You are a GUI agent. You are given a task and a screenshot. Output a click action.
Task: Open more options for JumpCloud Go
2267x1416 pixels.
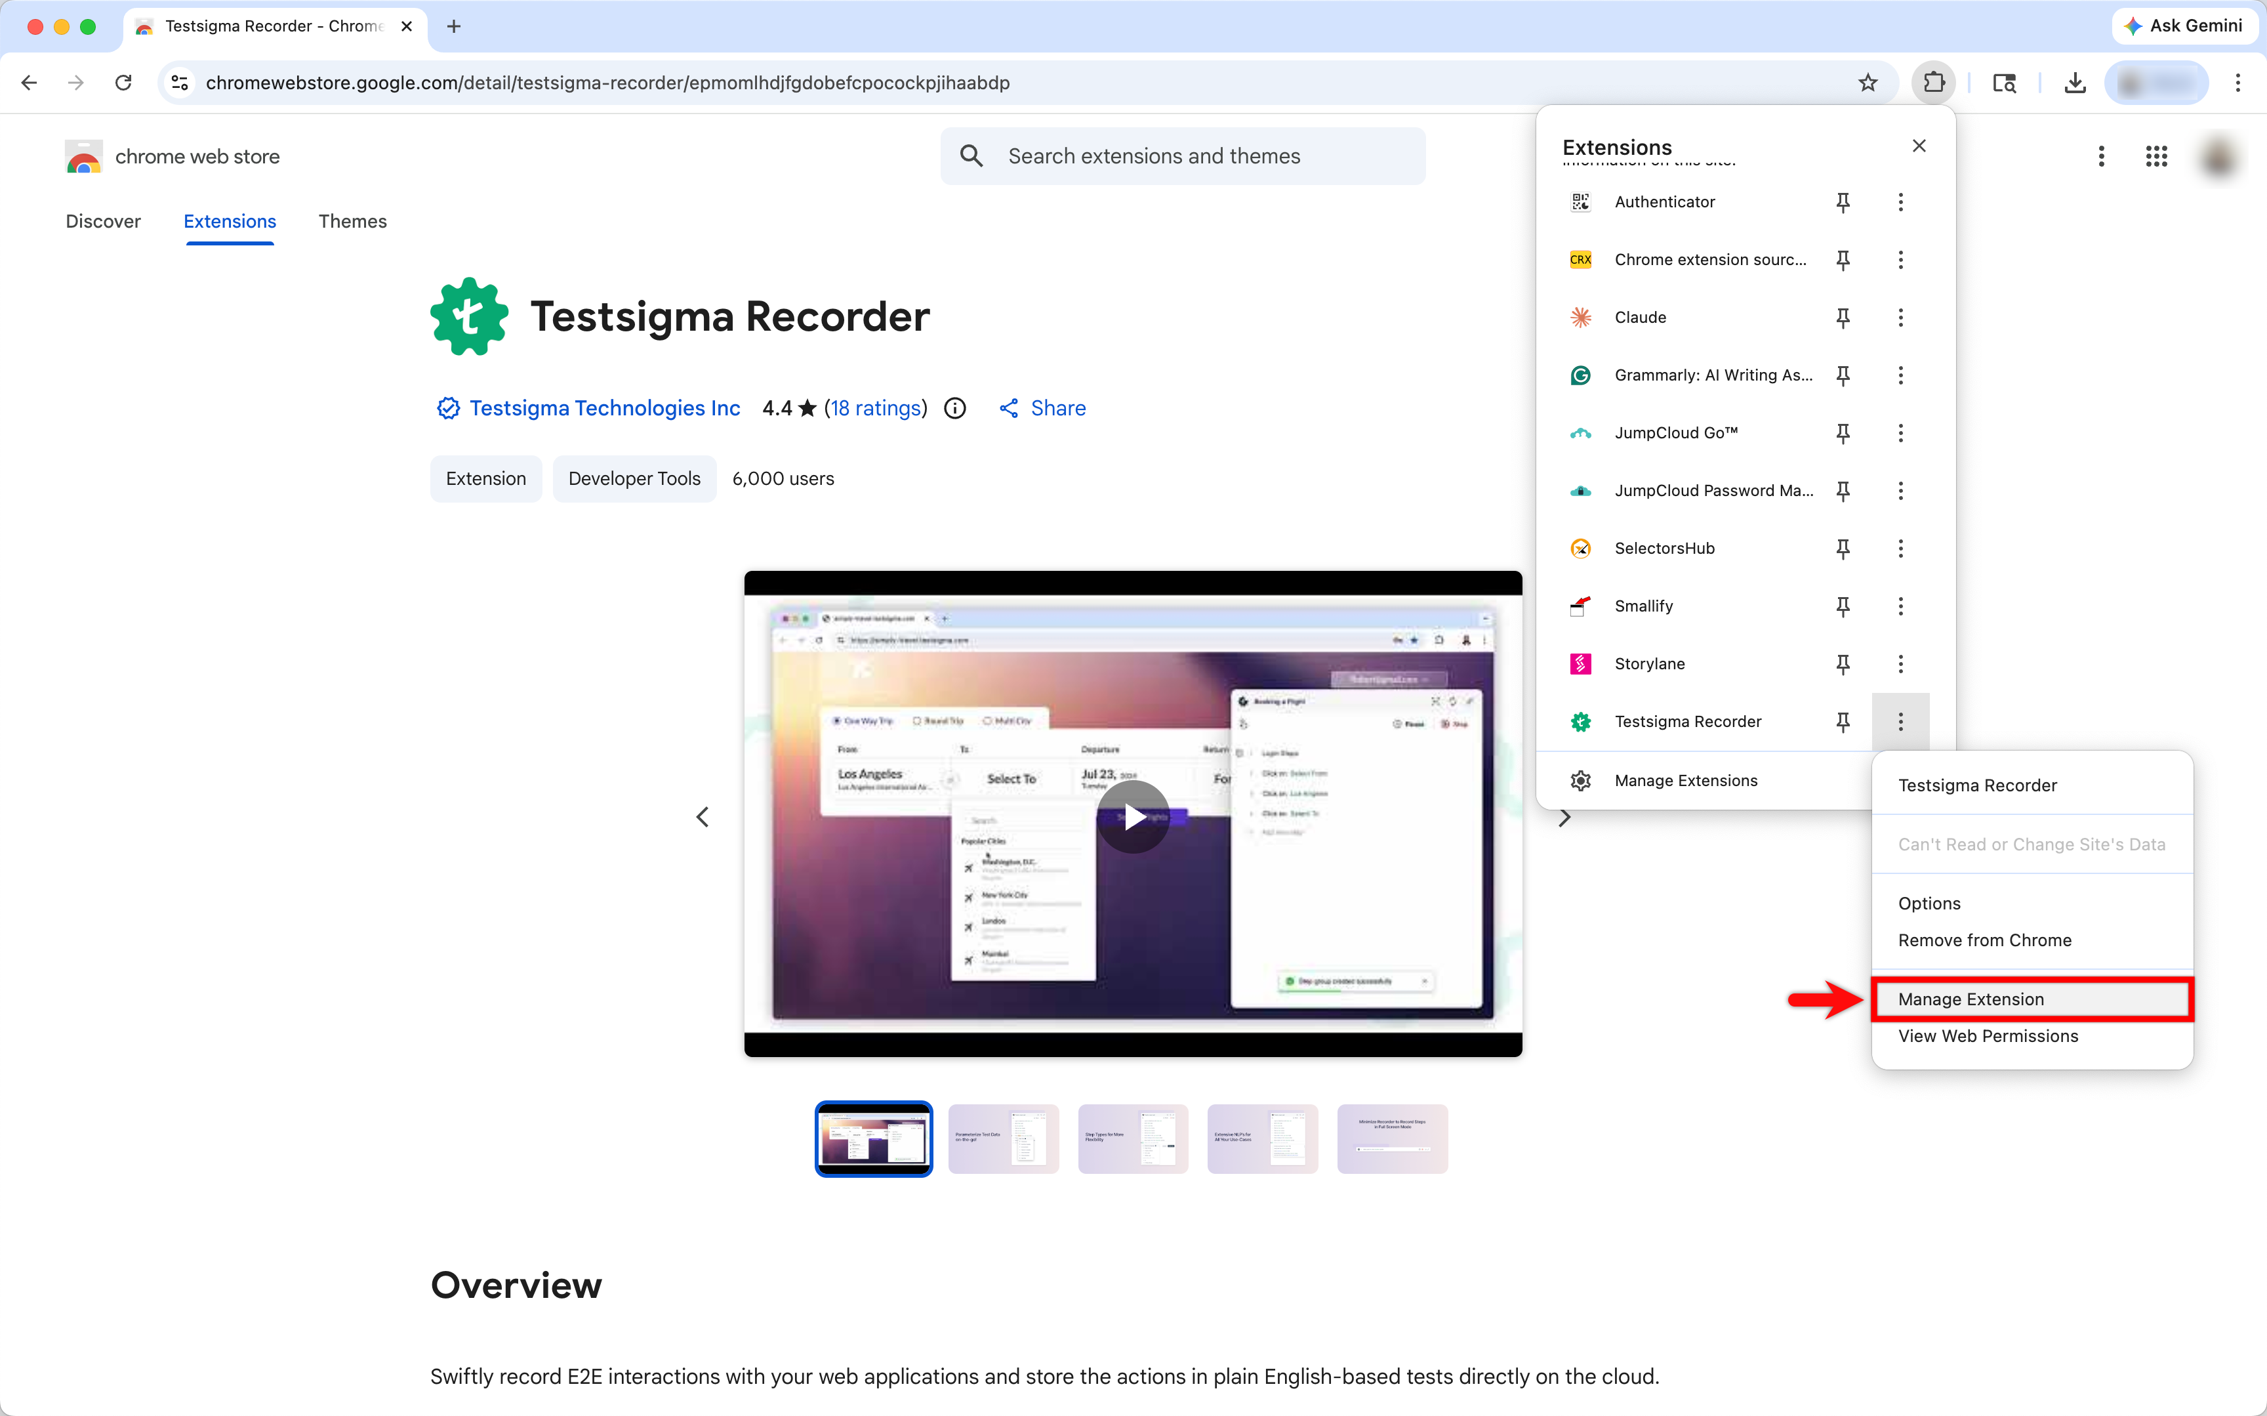(1900, 432)
